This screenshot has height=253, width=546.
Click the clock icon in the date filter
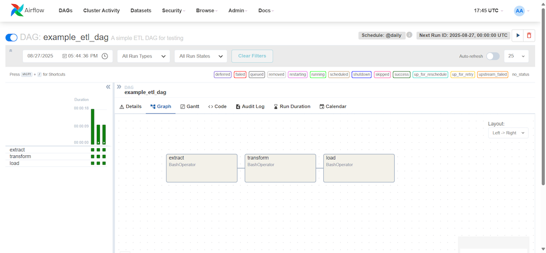click(104, 56)
